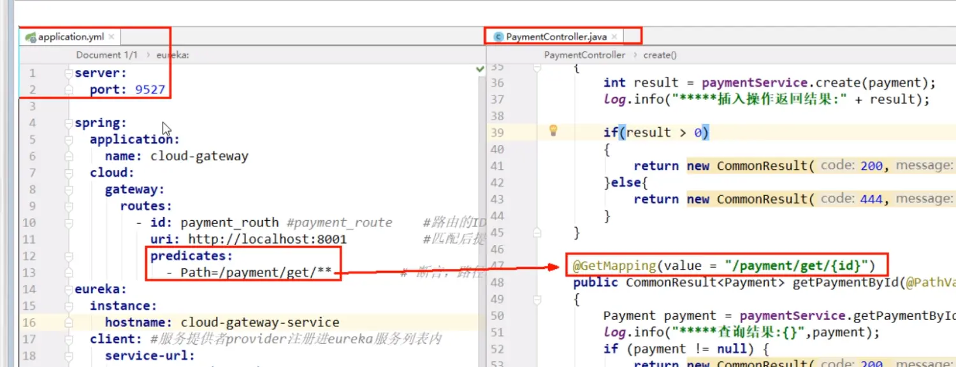The width and height of the screenshot is (956, 367).
Task: Click the getPaymentById method name on line 48
Action: [x=846, y=282]
